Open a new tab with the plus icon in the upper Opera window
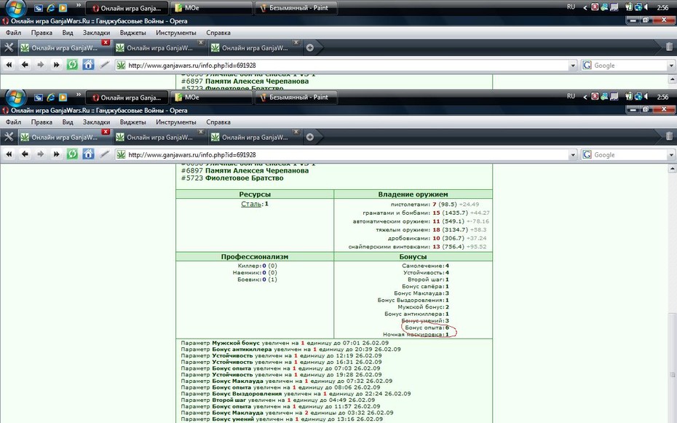 [x=309, y=47]
